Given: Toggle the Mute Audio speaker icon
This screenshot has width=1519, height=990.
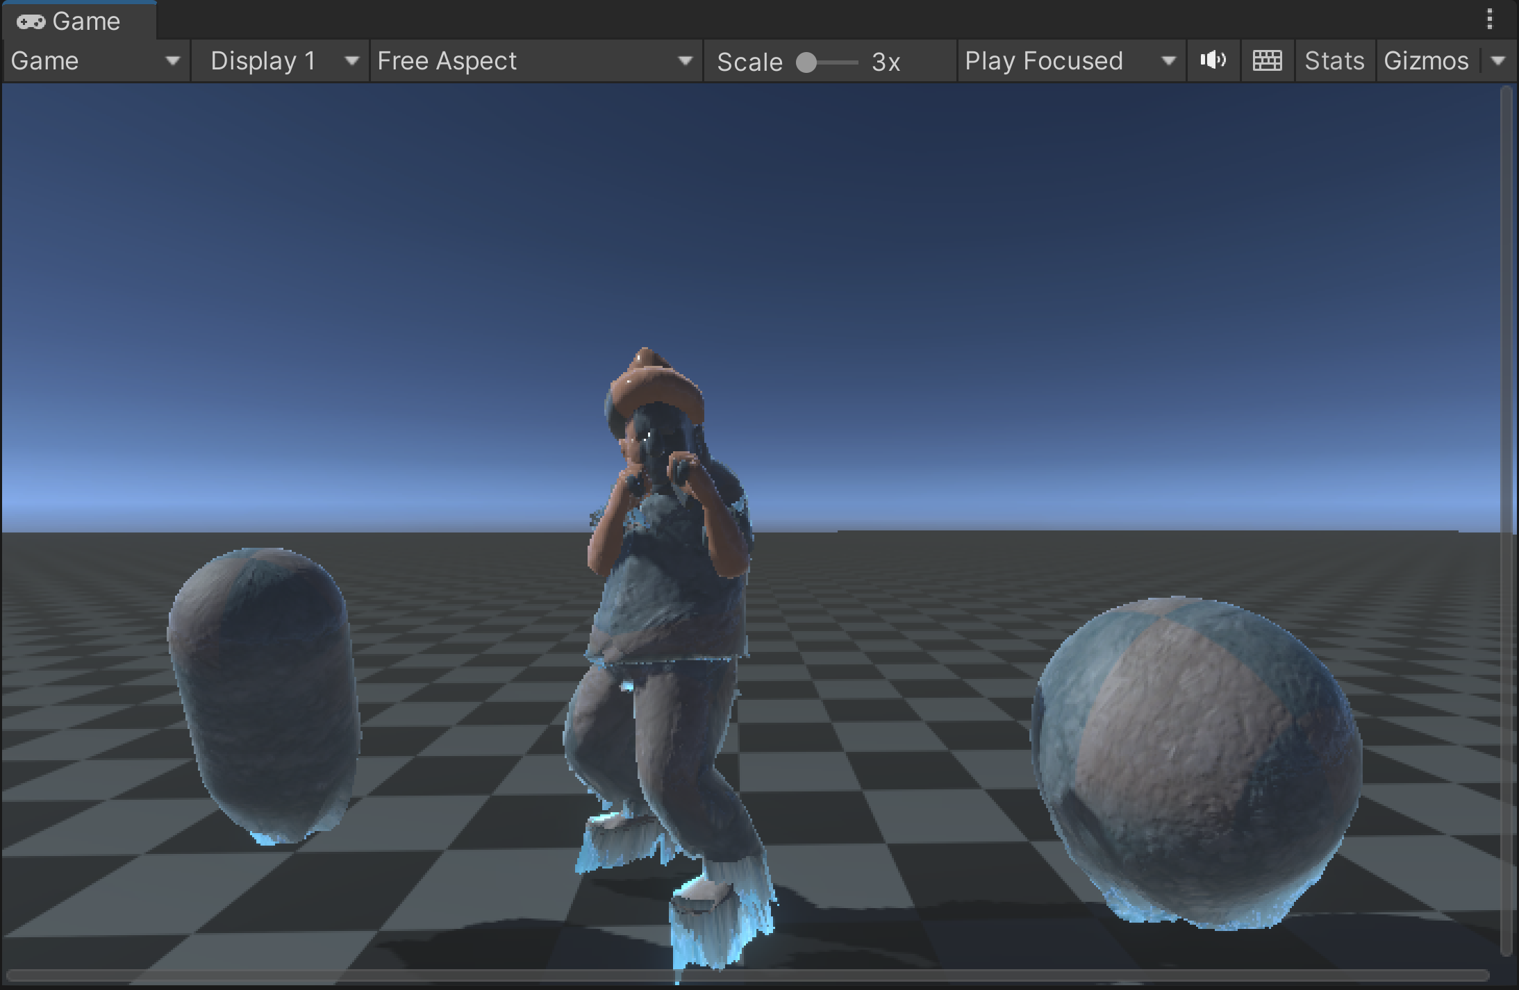Looking at the screenshot, I should click(1213, 60).
